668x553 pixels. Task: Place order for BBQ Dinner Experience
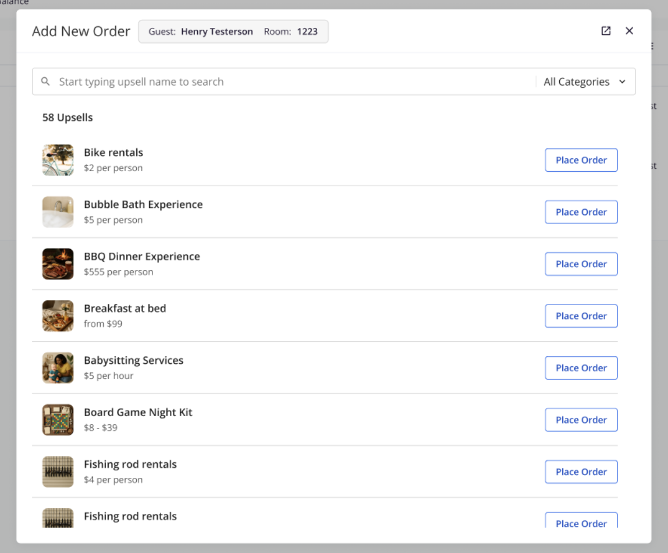pyautogui.click(x=581, y=264)
